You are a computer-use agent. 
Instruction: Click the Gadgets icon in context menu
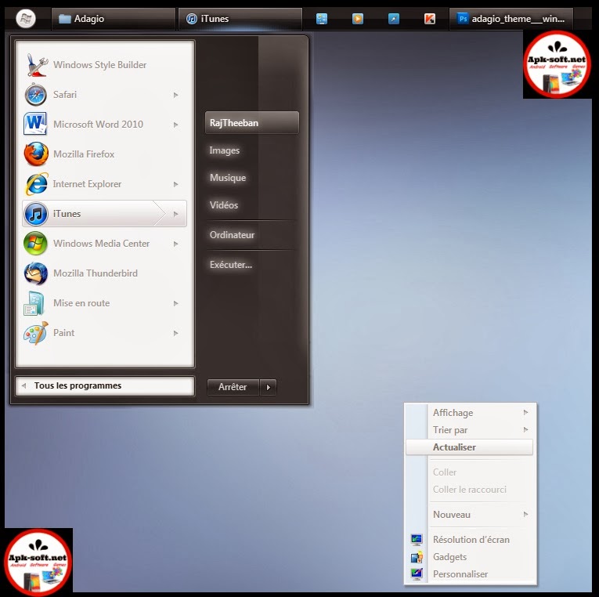click(417, 557)
